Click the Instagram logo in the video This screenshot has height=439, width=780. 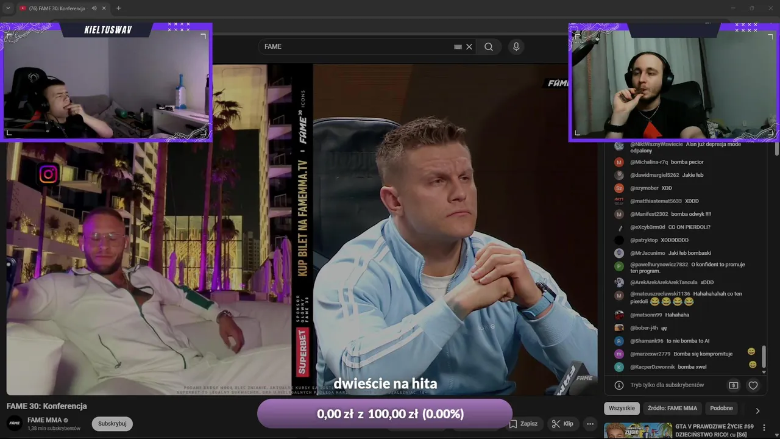click(48, 174)
